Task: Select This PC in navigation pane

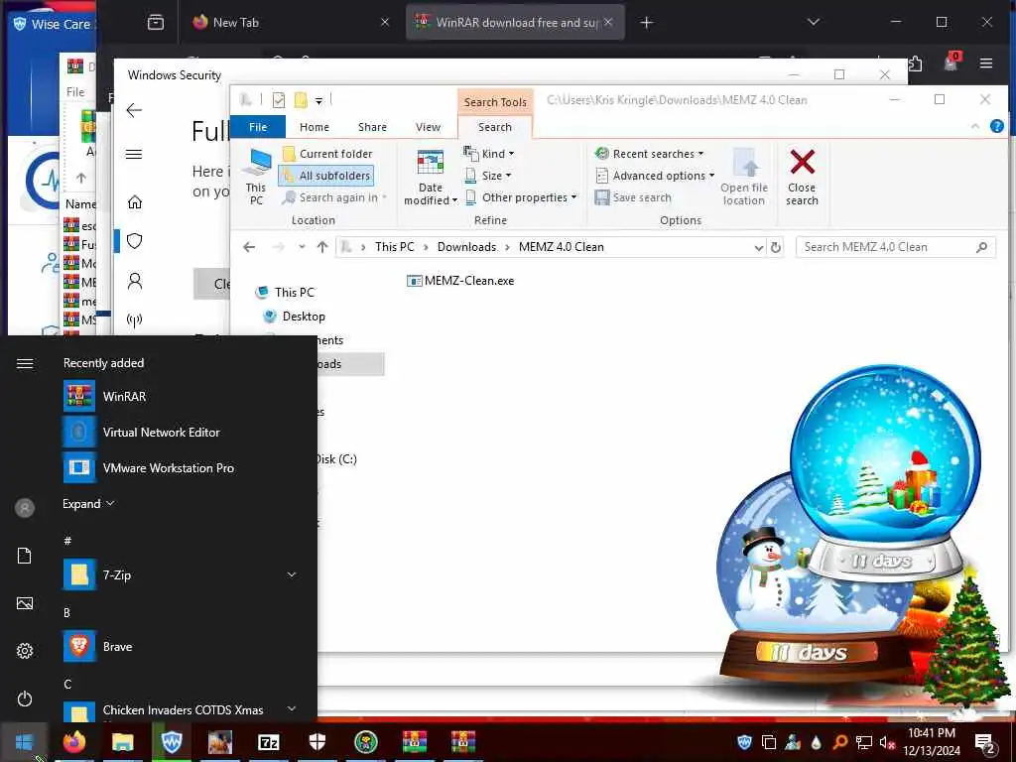Action: (x=285, y=293)
